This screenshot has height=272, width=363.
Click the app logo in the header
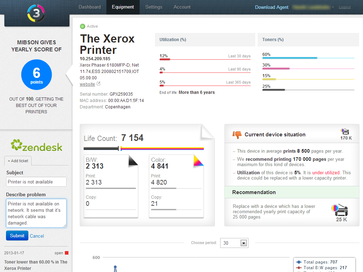(x=36, y=13)
